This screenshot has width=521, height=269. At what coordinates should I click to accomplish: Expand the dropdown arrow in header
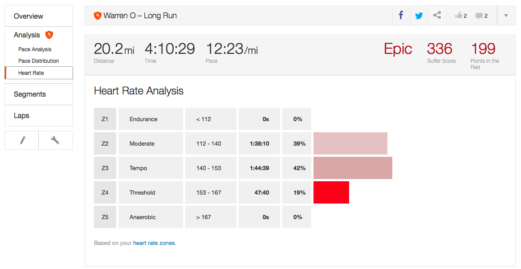506,16
